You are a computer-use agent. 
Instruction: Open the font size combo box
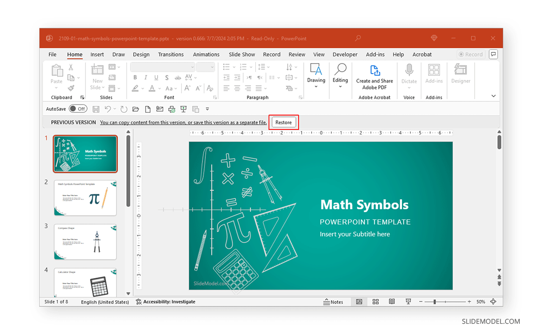(x=206, y=67)
